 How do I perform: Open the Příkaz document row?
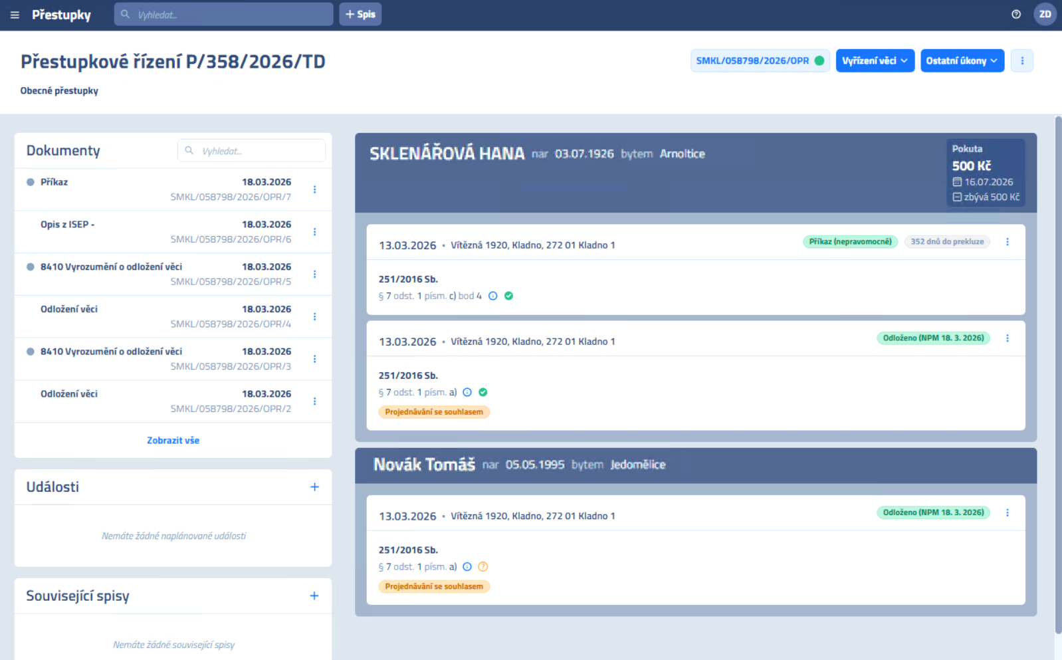coord(173,189)
